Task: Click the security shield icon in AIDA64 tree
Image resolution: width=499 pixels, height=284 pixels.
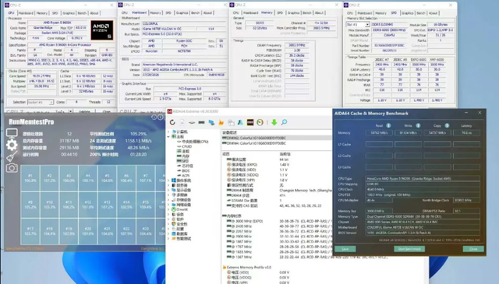Action: click(174, 224)
